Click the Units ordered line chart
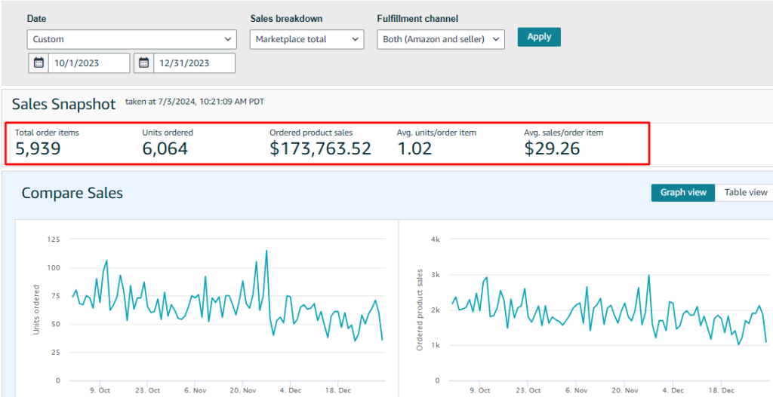The width and height of the screenshot is (773, 397). 226,309
